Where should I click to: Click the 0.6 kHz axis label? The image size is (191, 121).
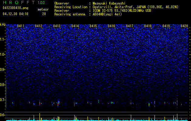tap(2, 115)
